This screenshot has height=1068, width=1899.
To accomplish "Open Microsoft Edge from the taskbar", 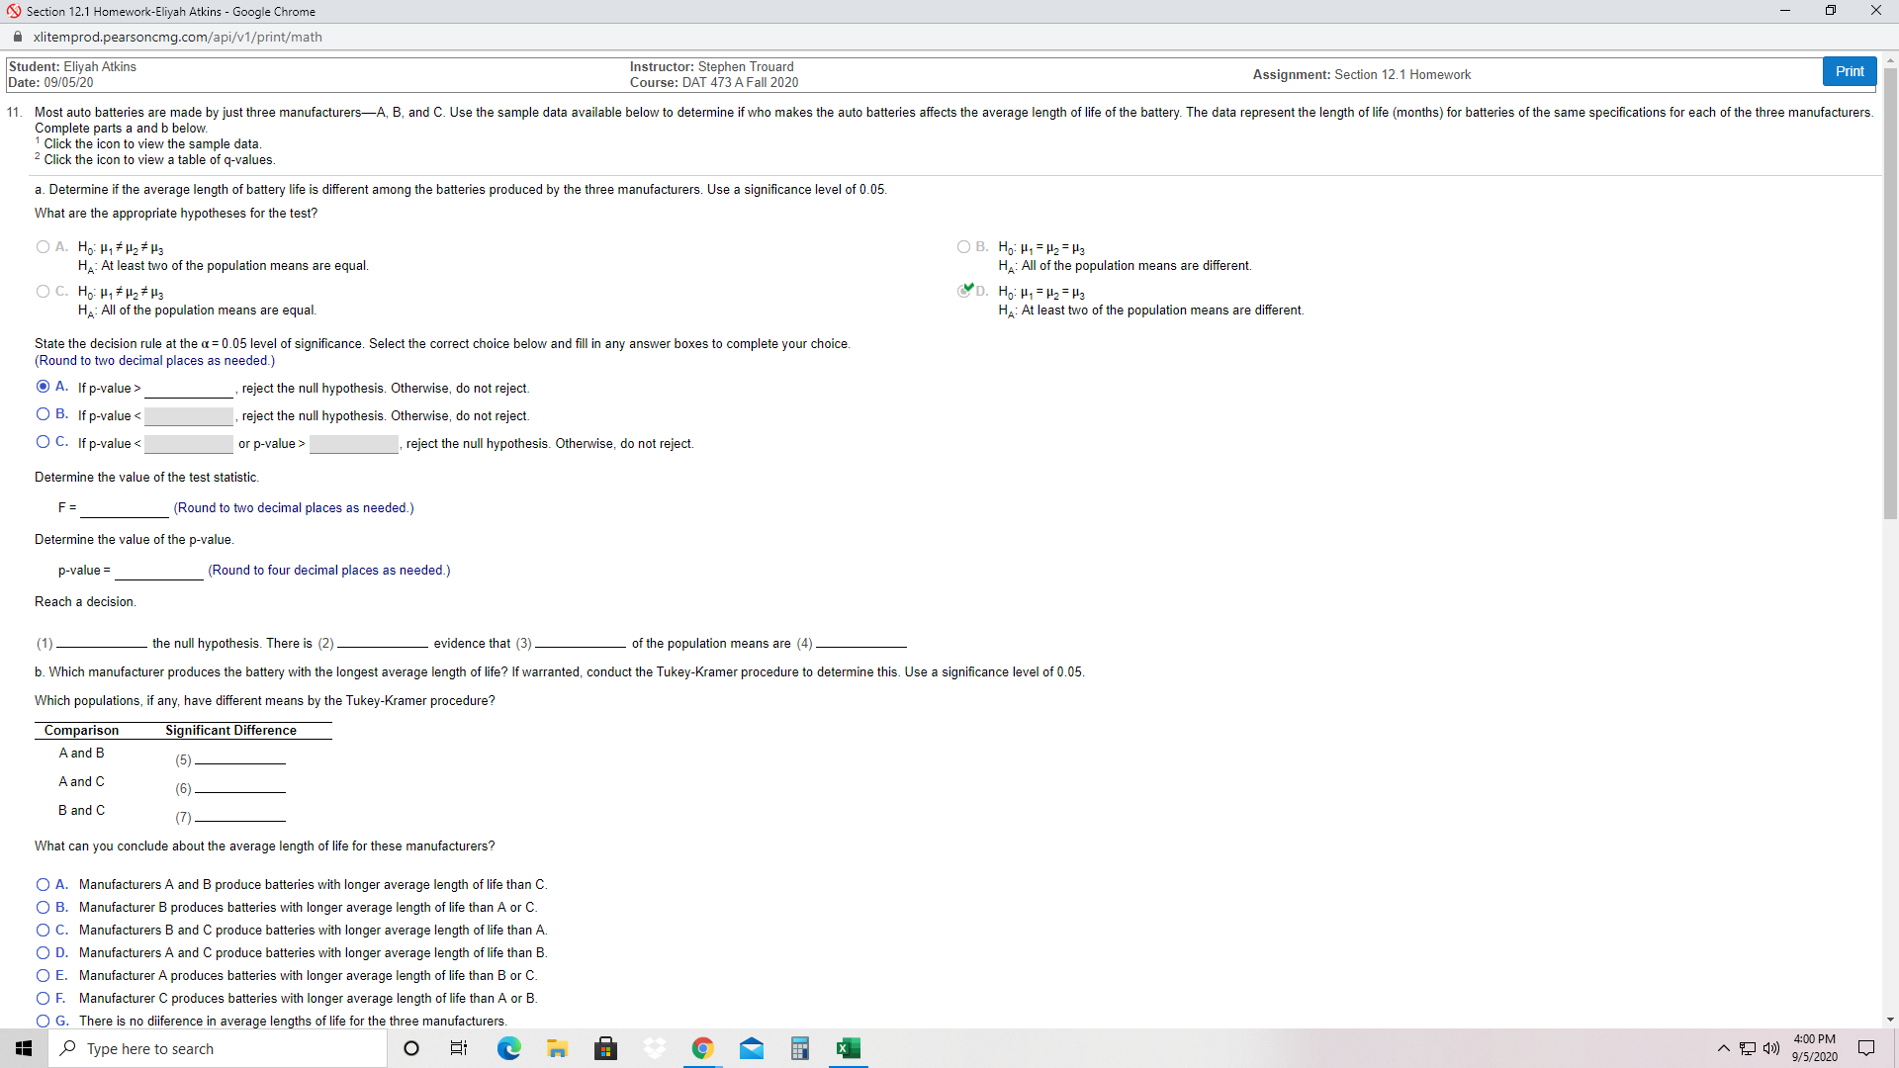I will (508, 1048).
